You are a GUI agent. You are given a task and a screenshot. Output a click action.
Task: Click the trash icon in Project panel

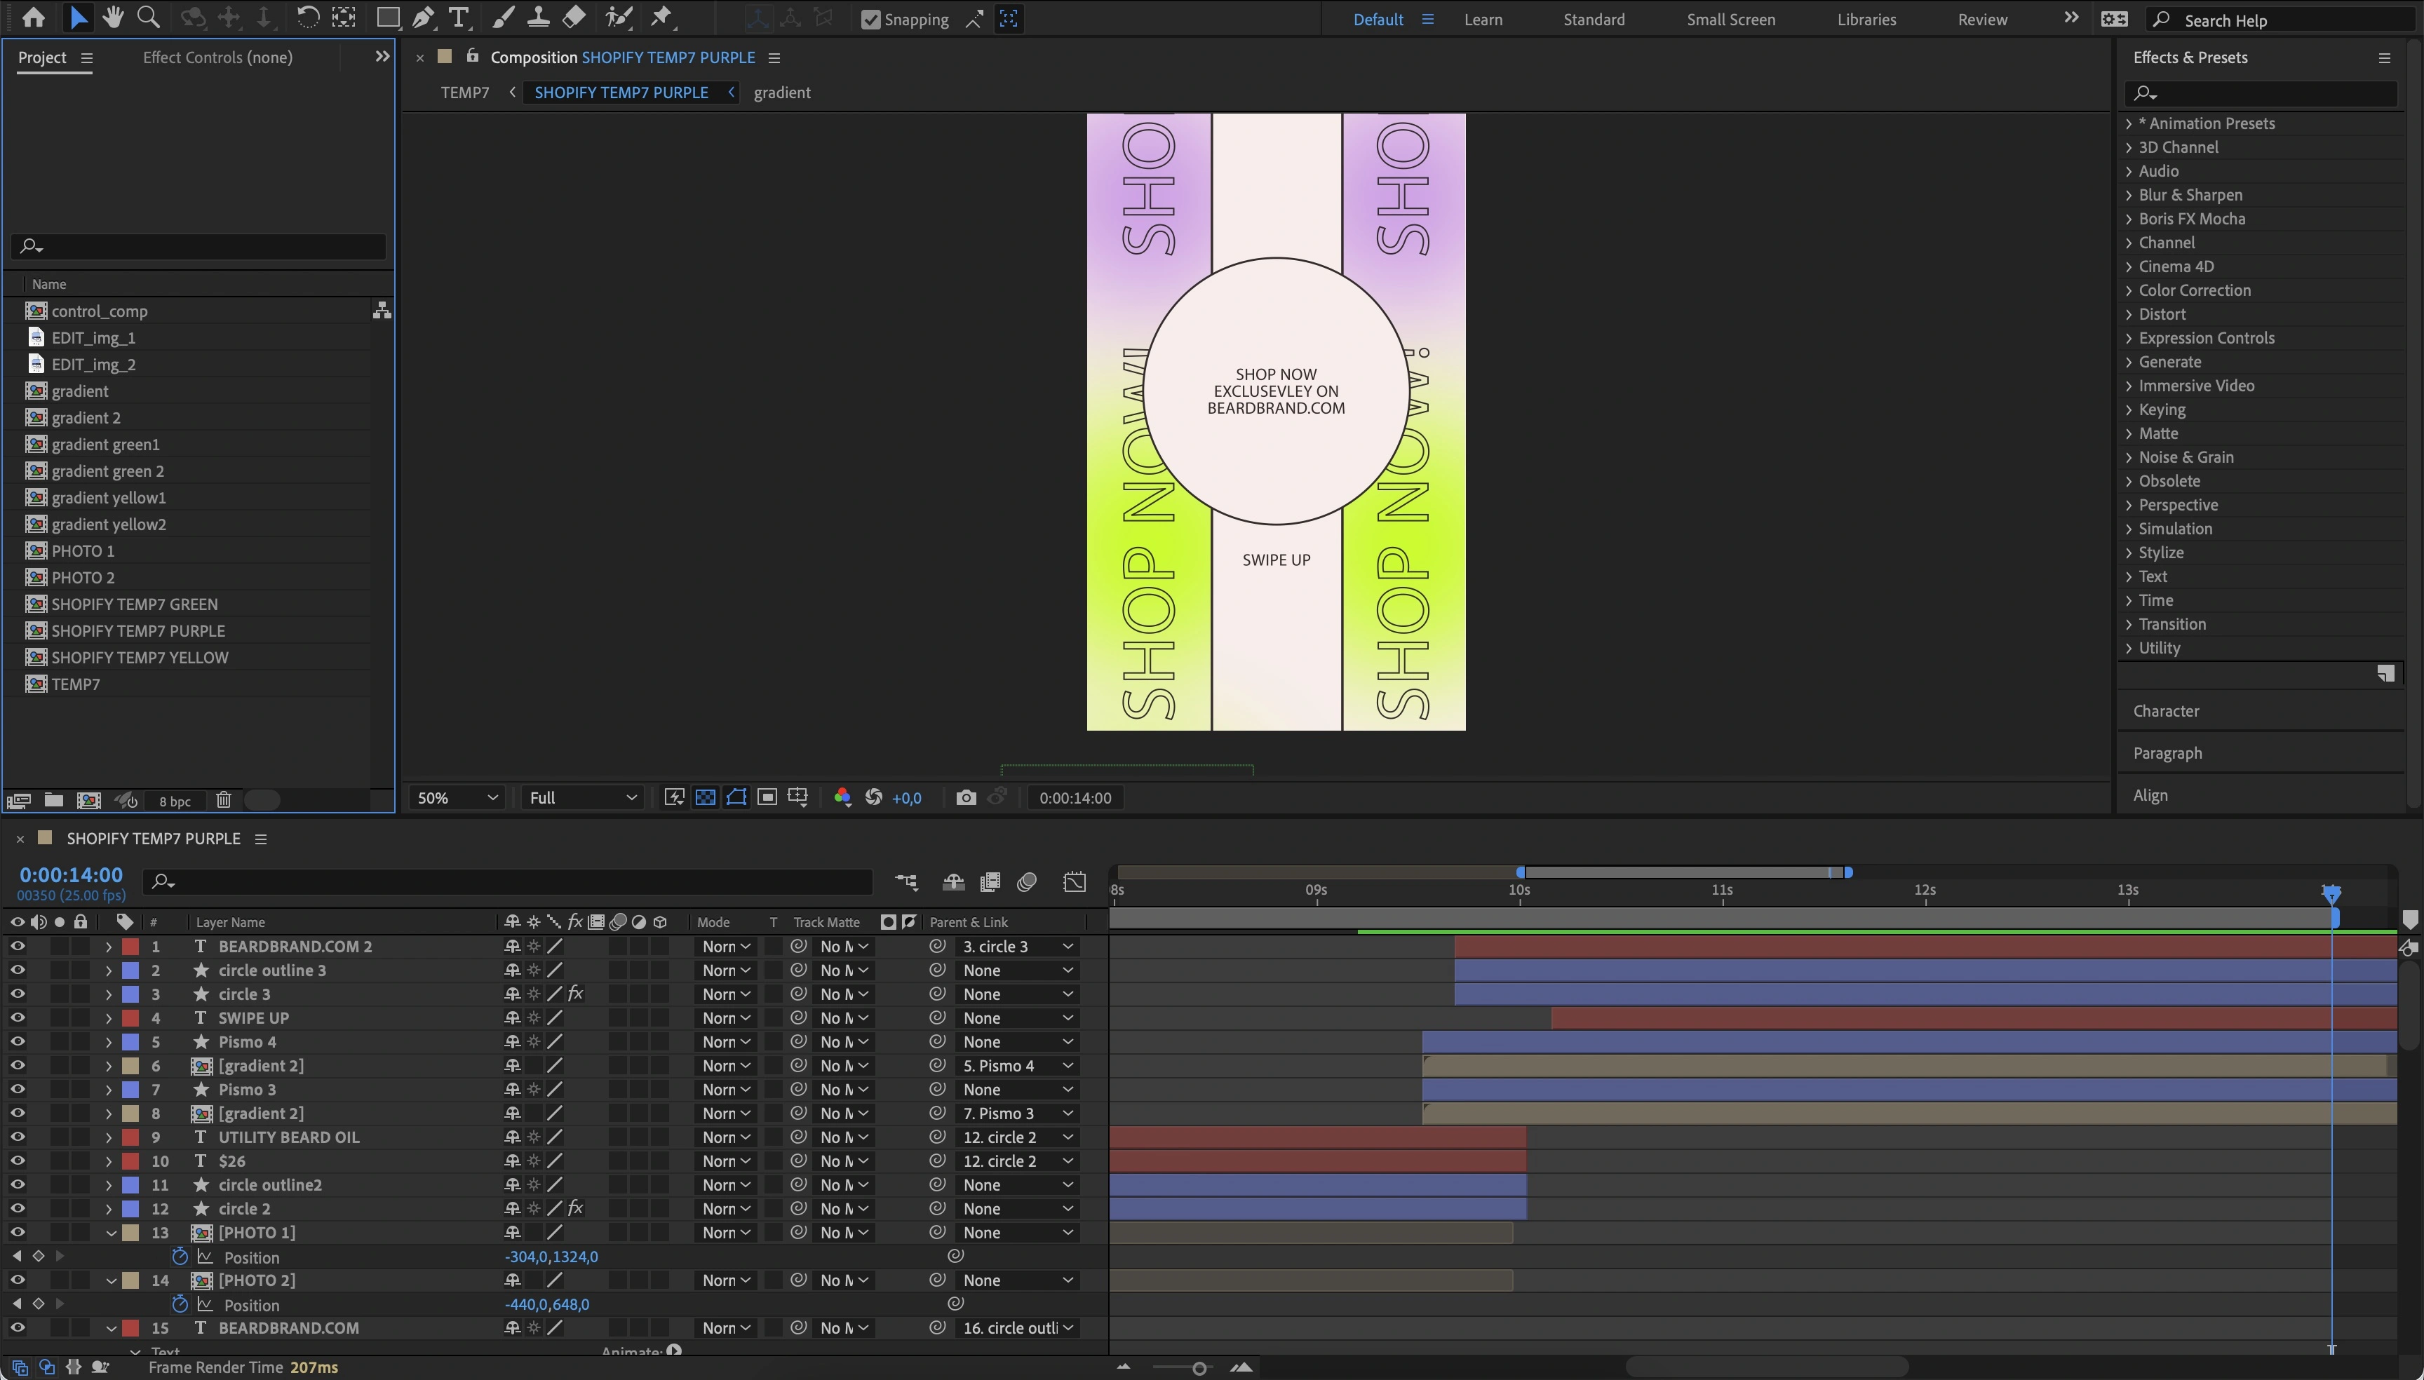pos(223,800)
